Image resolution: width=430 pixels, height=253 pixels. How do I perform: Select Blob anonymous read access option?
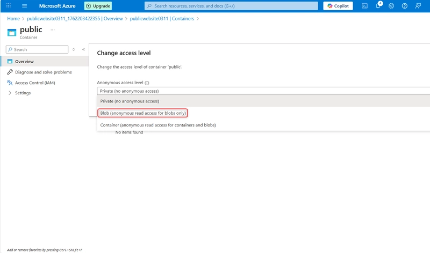pos(143,113)
